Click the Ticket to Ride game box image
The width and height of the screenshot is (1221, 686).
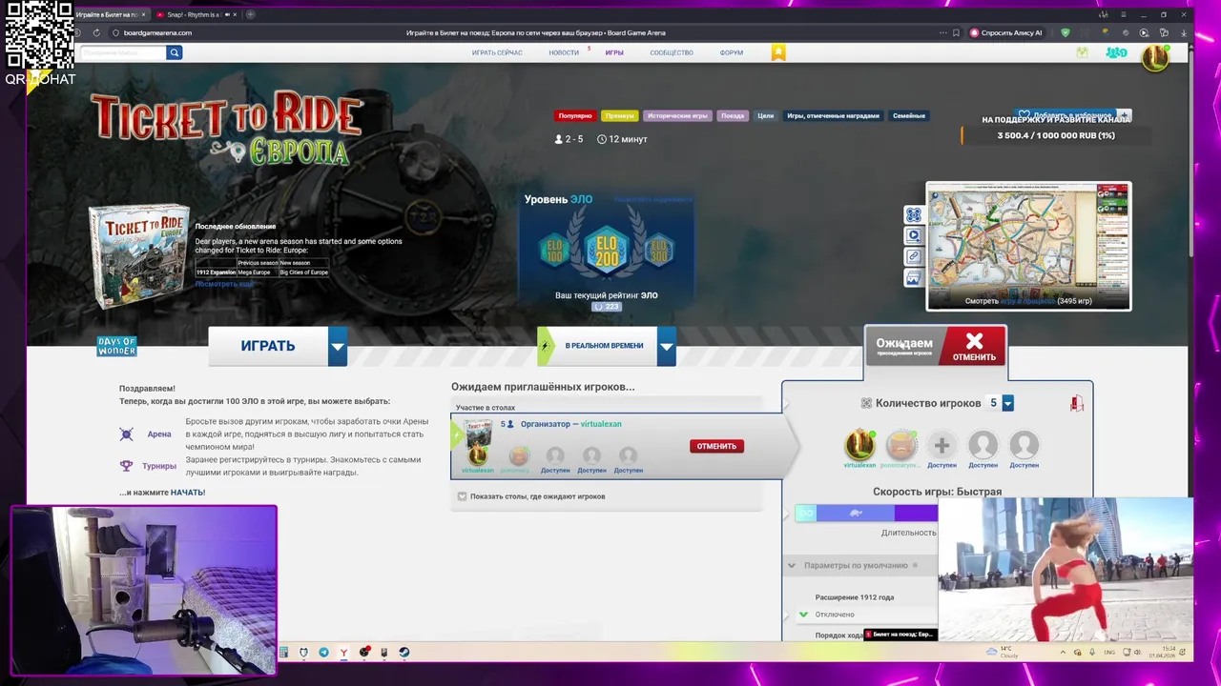[x=138, y=257]
